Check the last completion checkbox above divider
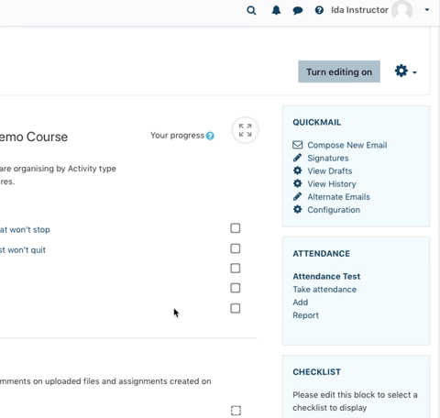Viewport: 440px width, 418px height. pyautogui.click(x=236, y=308)
